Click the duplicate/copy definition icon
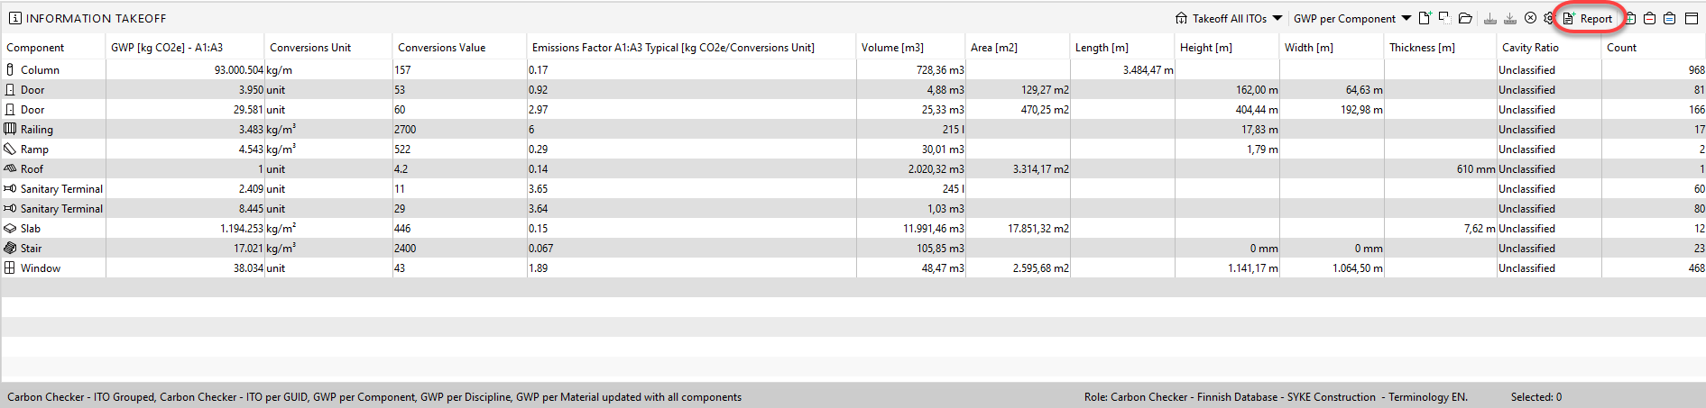The height and width of the screenshot is (408, 1706). 1444,18
